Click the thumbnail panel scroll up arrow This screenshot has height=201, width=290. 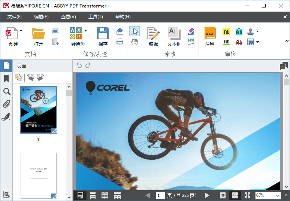tap(69, 87)
